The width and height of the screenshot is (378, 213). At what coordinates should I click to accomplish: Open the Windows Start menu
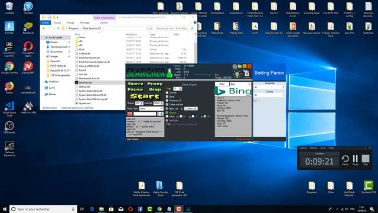click(4, 209)
